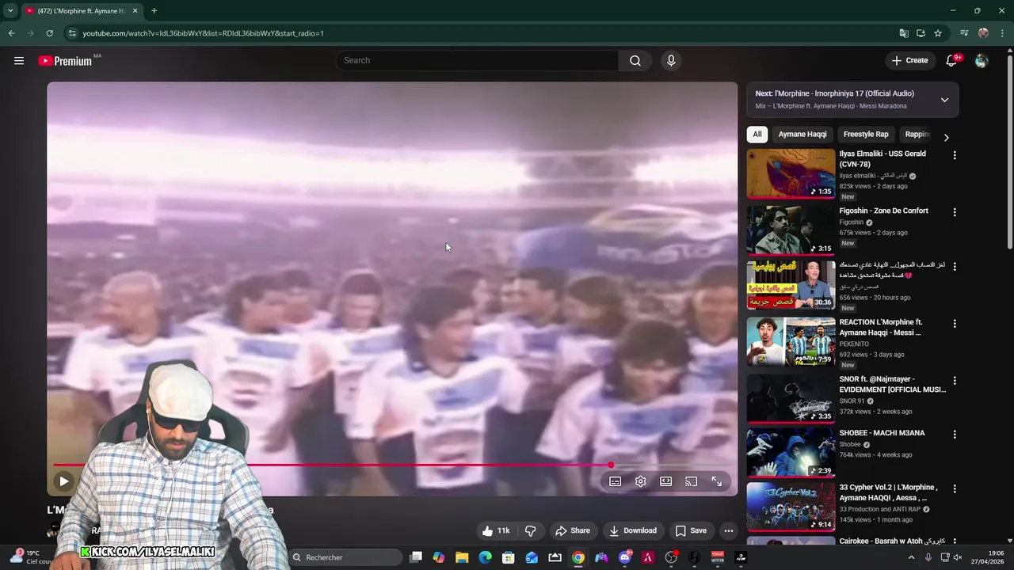
Task: Click the Windows taskbar Rechercher search box
Action: click(345, 557)
